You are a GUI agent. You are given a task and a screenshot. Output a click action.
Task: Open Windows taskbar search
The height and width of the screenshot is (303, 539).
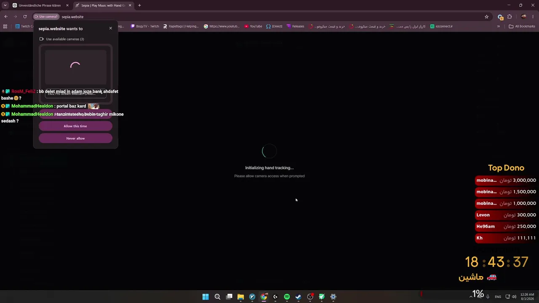217,297
